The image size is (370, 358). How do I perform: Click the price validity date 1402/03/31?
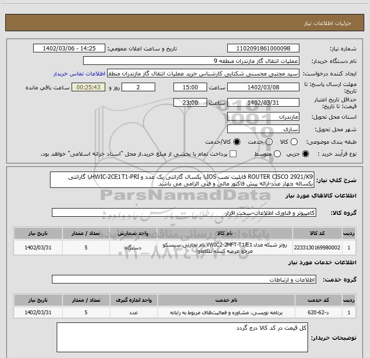[x=263, y=102]
